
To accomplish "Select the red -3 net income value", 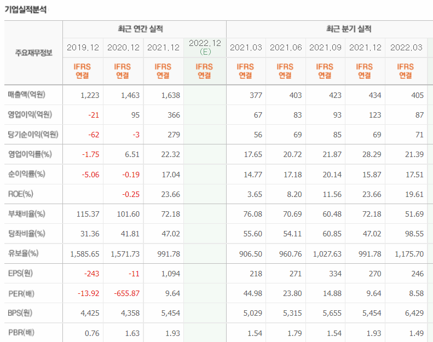I will pos(136,135).
